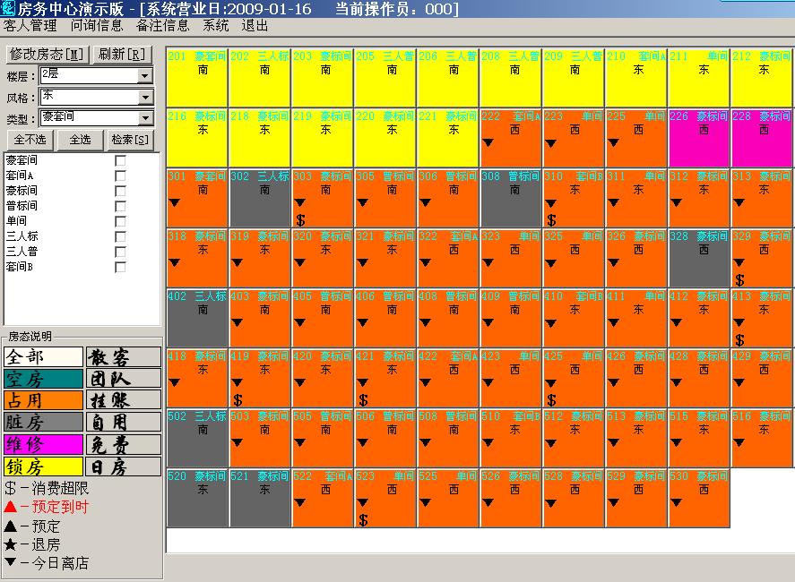Select magenta maintenance room 226
The image size is (795, 582).
[x=699, y=138]
